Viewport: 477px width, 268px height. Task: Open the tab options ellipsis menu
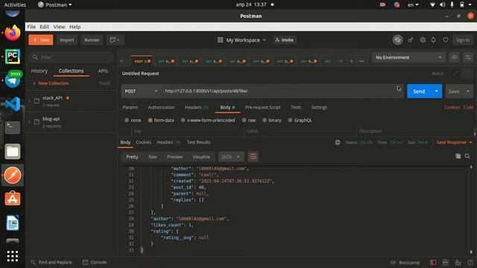[x=361, y=61]
